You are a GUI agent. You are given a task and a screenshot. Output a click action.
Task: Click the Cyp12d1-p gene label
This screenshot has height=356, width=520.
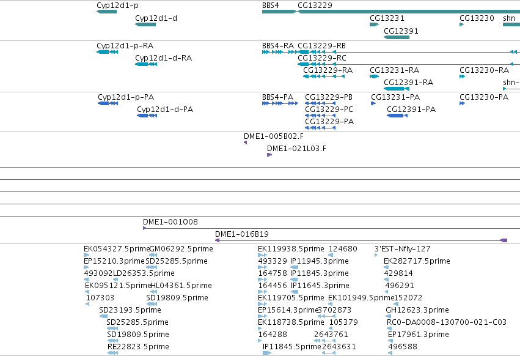point(117,6)
